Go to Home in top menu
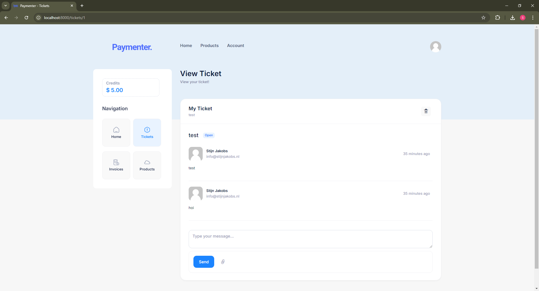Image resolution: width=539 pixels, height=291 pixels. (x=186, y=46)
